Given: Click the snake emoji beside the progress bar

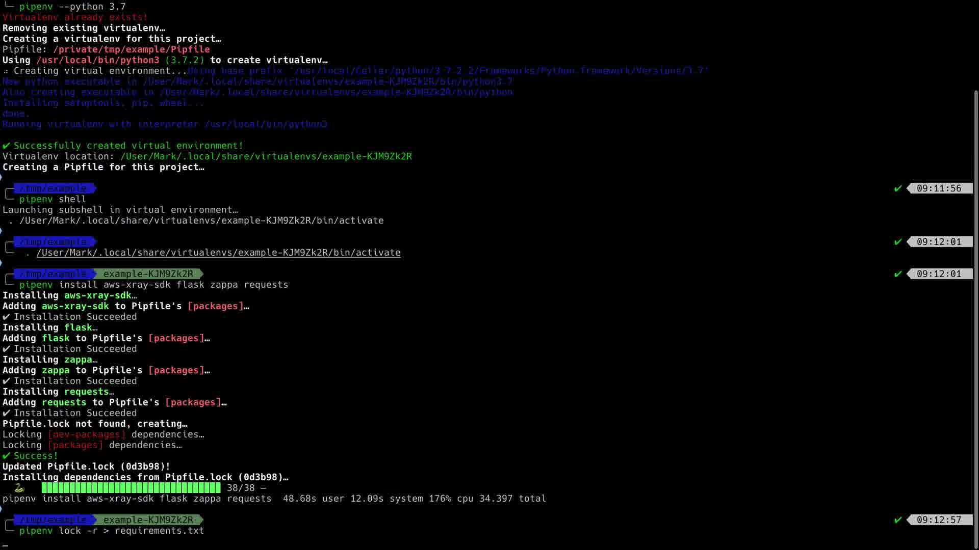Looking at the screenshot, I should pos(19,488).
